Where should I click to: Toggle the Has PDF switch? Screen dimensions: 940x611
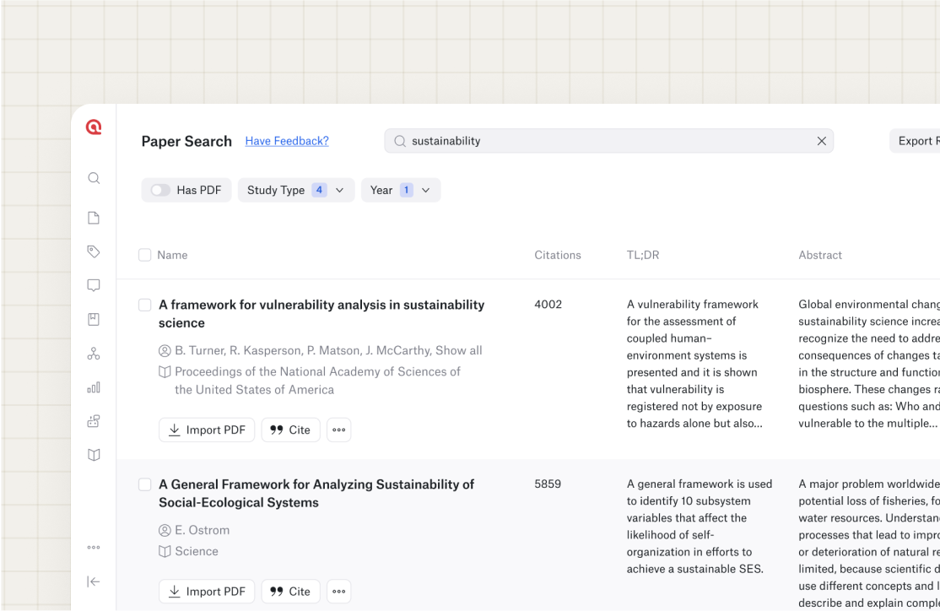pyautogui.click(x=160, y=191)
